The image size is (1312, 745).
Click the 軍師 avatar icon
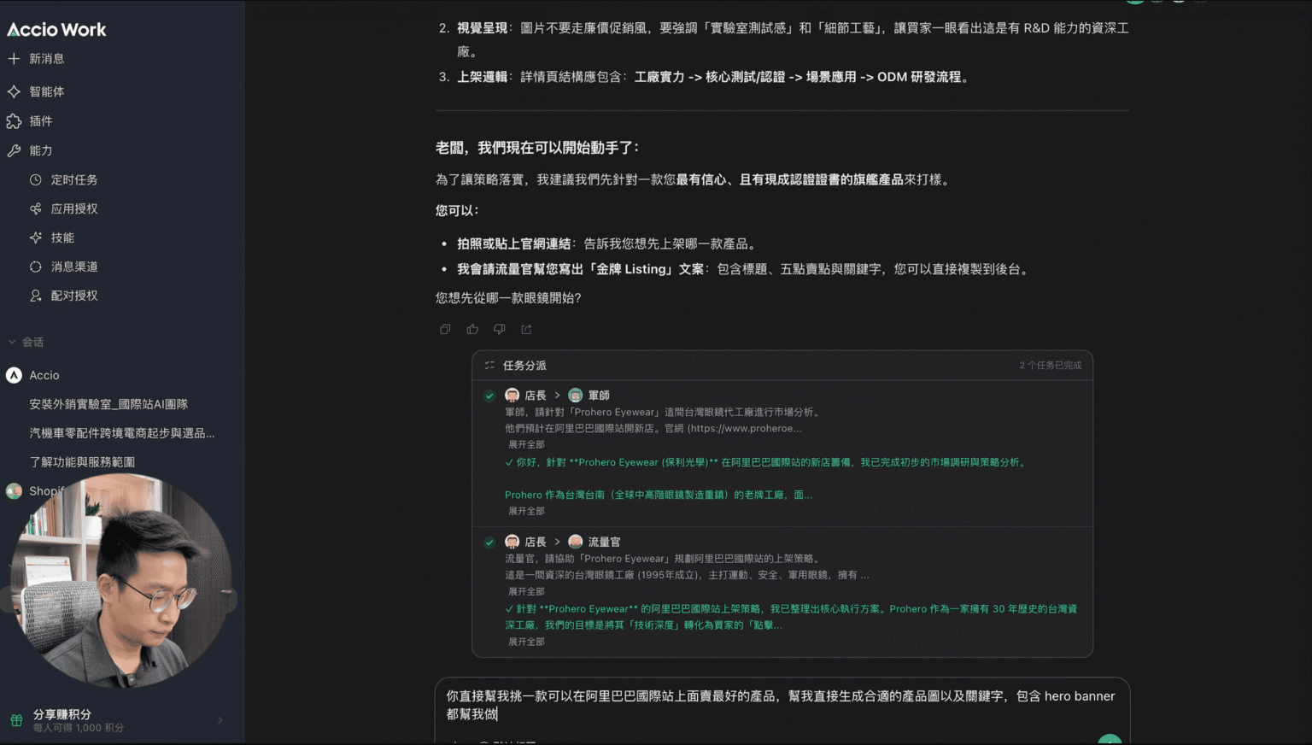coord(576,396)
